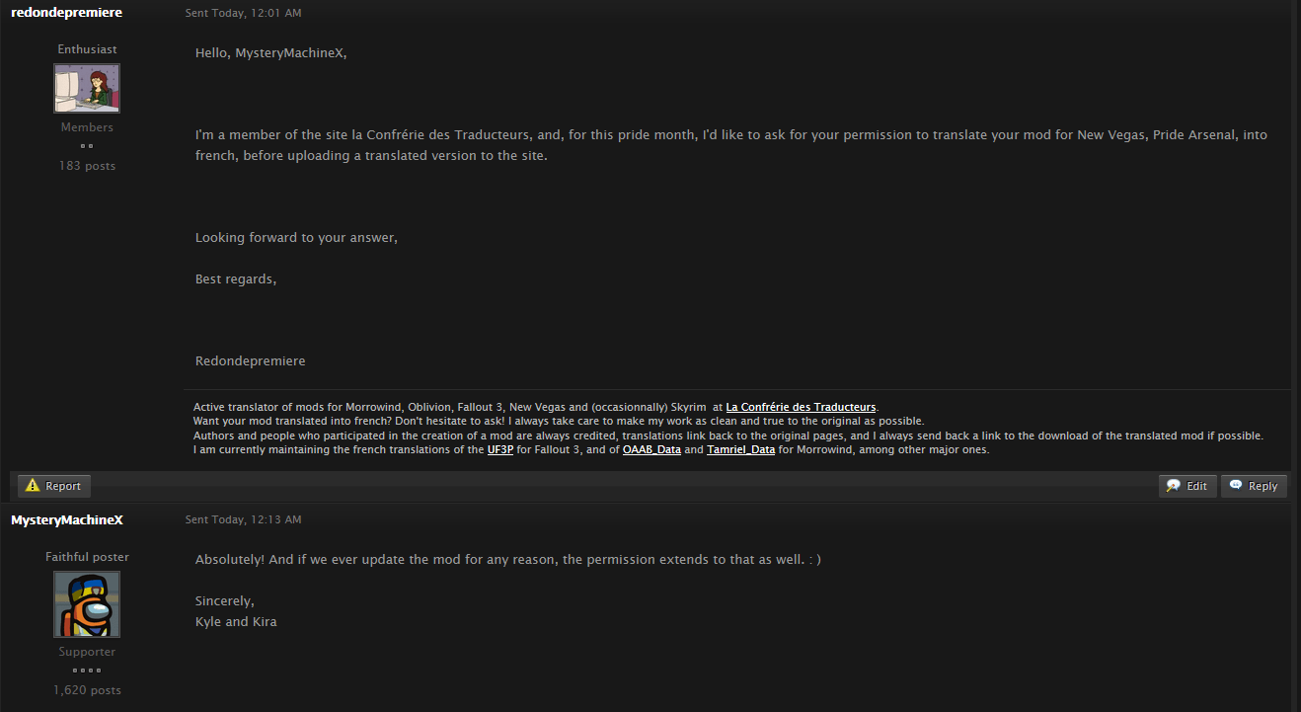This screenshot has width=1301, height=712.
Task: Click the Report warning triangle icon
Action: [x=33, y=486]
